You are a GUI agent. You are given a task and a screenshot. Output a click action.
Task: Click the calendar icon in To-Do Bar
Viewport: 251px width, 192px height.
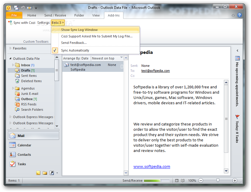[237, 58]
